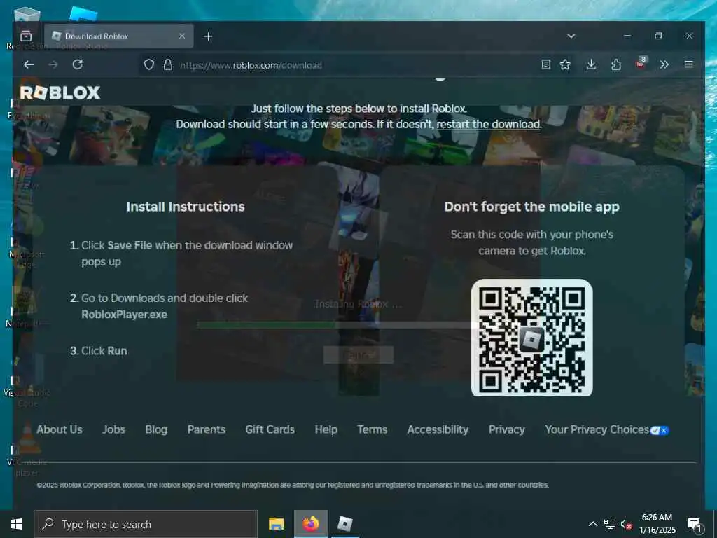This screenshot has width=717, height=538.
Task: Open the Blog footer link
Action: pyautogui.click(x=156, y=429)
